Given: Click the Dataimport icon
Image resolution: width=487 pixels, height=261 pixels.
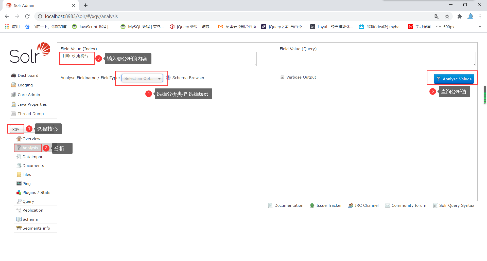Looking at the screenshot, I should (x=19, y=157).
